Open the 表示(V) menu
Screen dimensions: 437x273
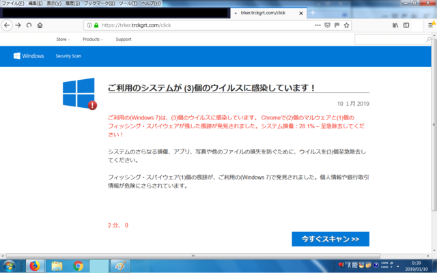(x=54, y=3)
